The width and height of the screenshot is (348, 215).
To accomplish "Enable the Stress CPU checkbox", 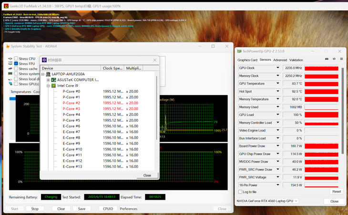I will 16,59.
